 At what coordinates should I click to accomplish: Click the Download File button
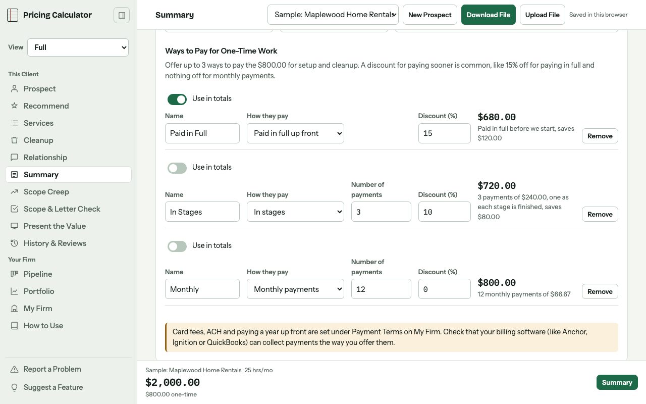(x=489, y=15)
